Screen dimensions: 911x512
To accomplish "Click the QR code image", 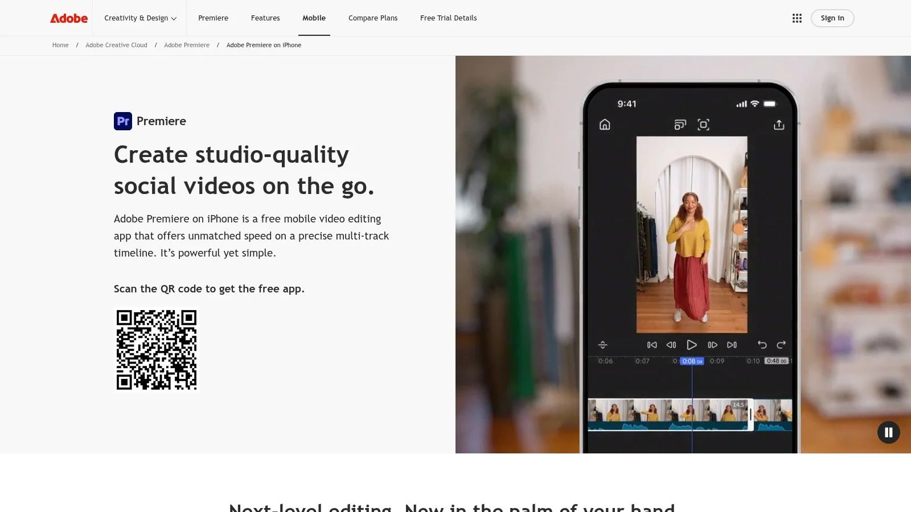I will pos(157,350).
